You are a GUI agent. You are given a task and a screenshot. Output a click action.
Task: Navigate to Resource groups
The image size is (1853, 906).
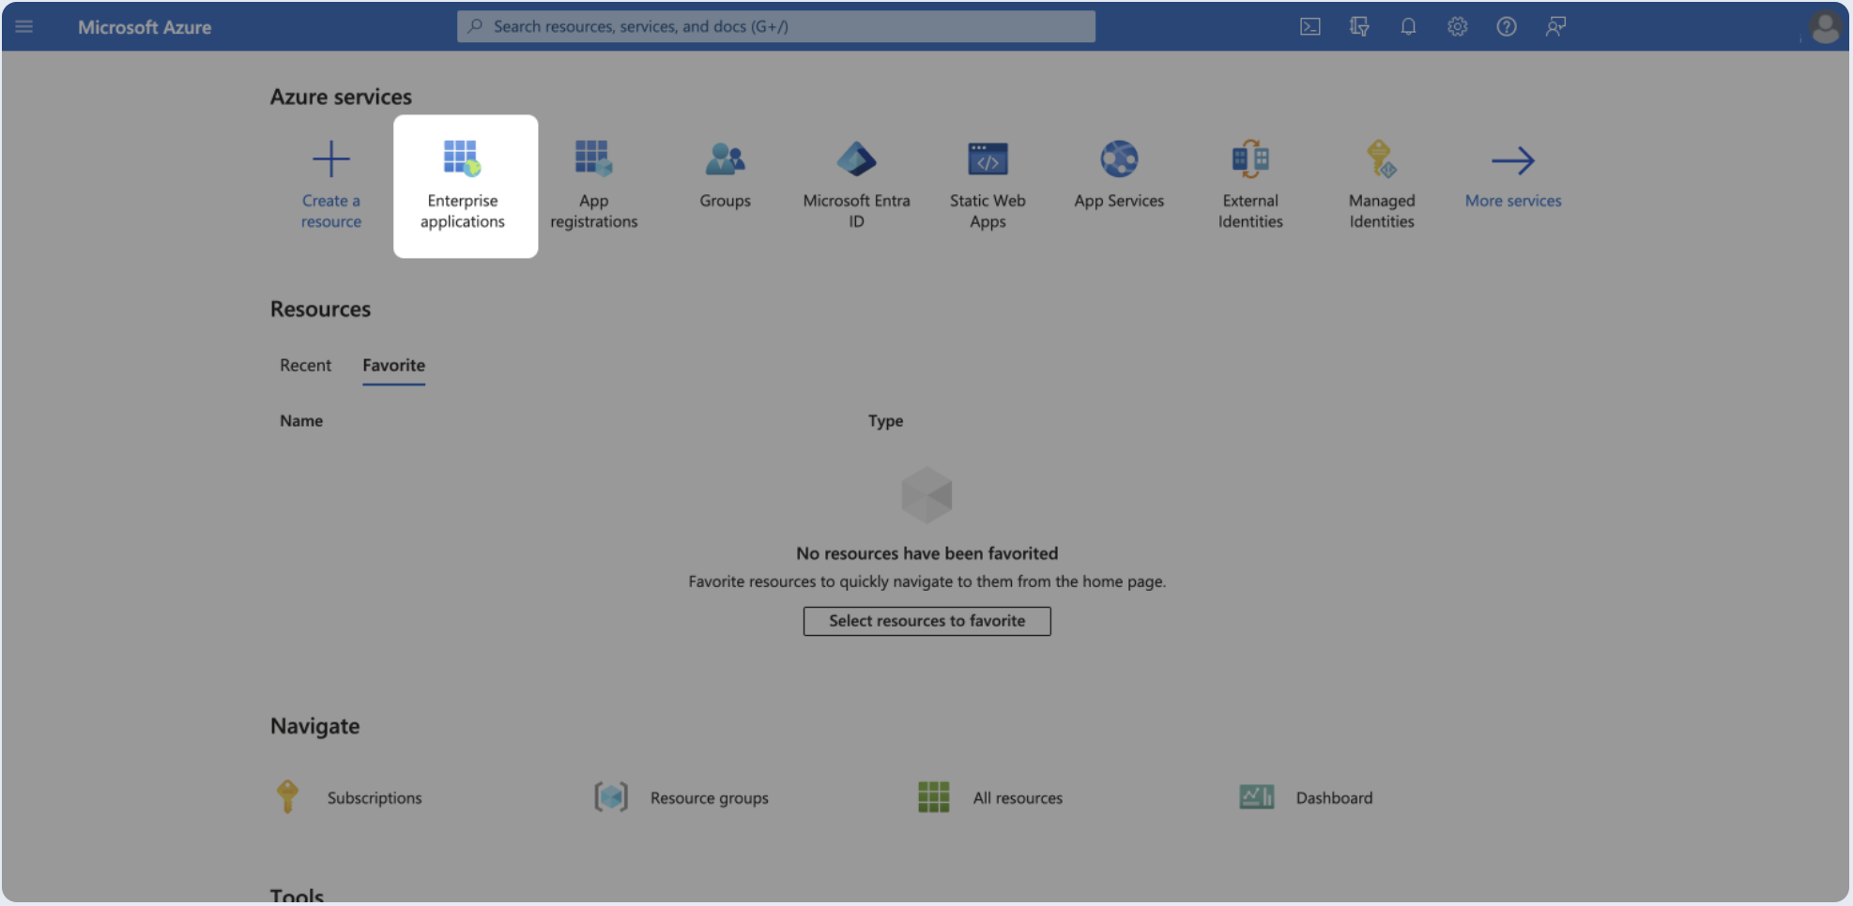[x=709, y=798]
